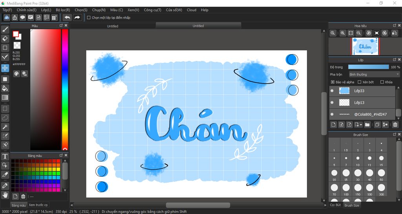Delete layer with the trash icon
402x214 pixels.
(x=395, y=125)
